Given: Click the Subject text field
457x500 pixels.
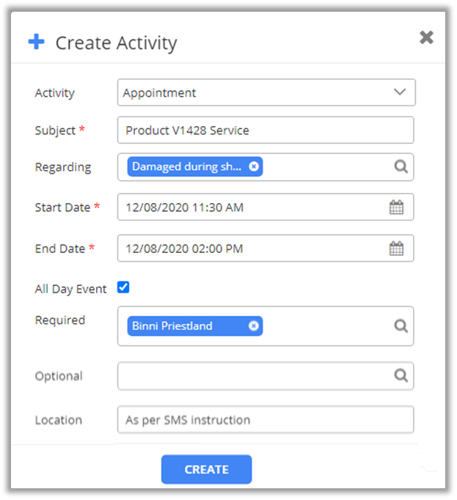Looking at the screenshot, I should coord(266,130).
